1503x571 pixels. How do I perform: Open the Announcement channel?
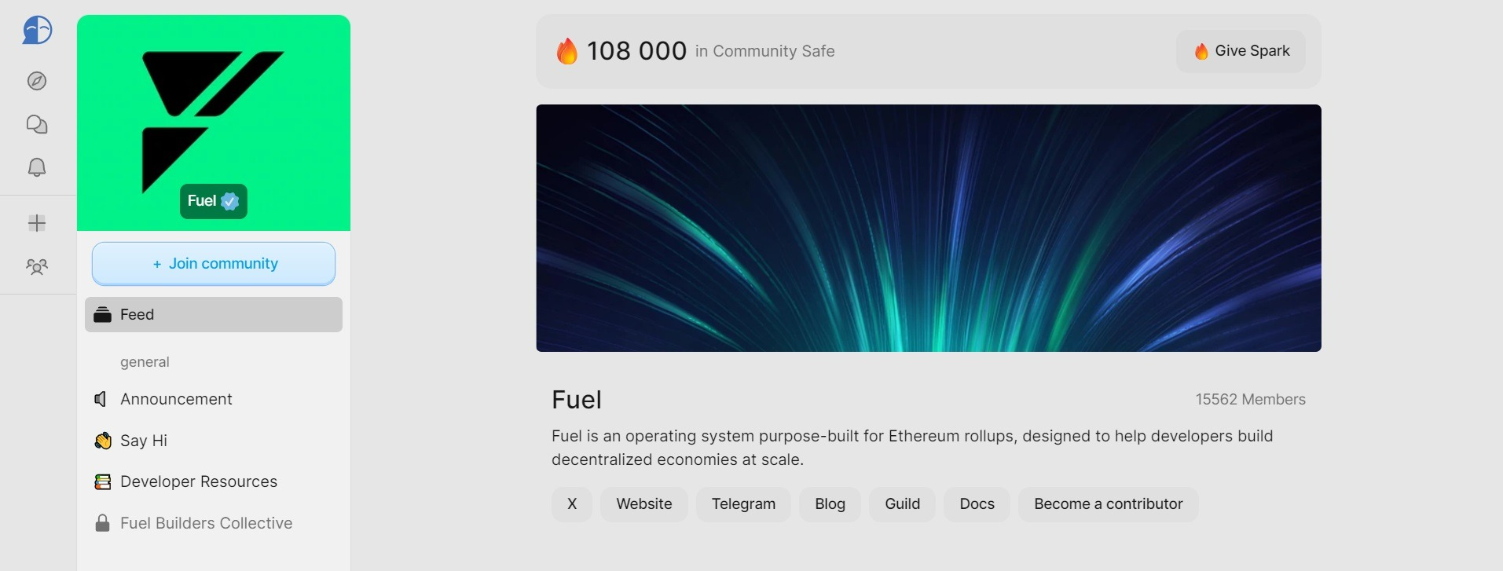pos(176,399)
